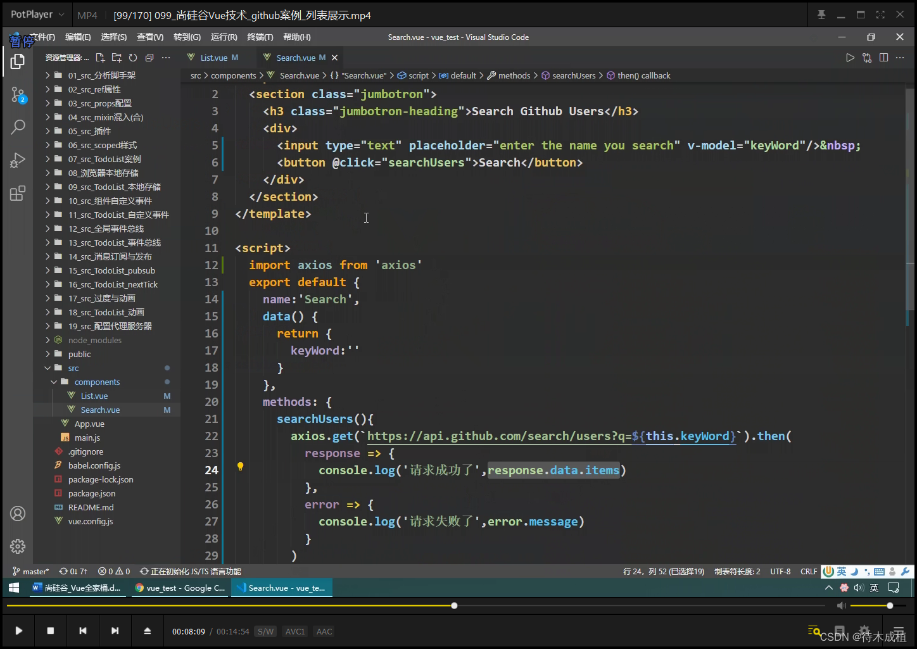The width and height of the screenshot is (917, 649).
Task: Split the editor to the right
Action: [883, 58]
